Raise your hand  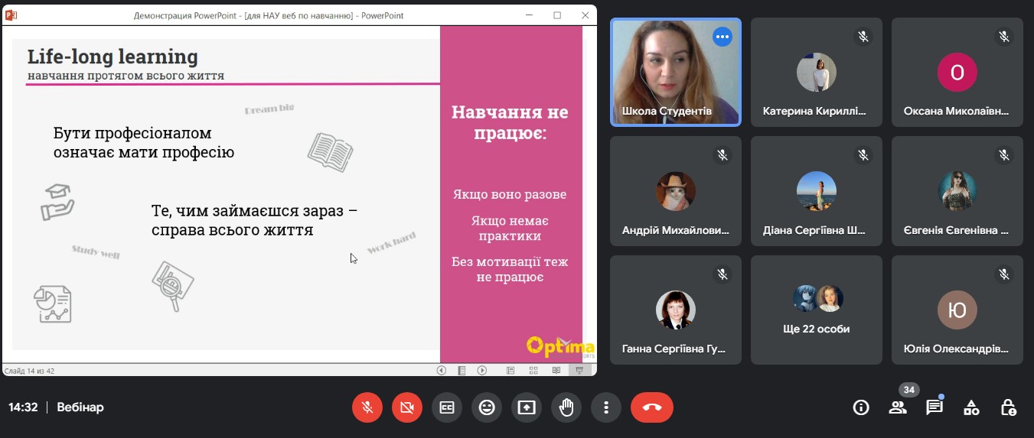pyautogui.click(x=566, y=407)
